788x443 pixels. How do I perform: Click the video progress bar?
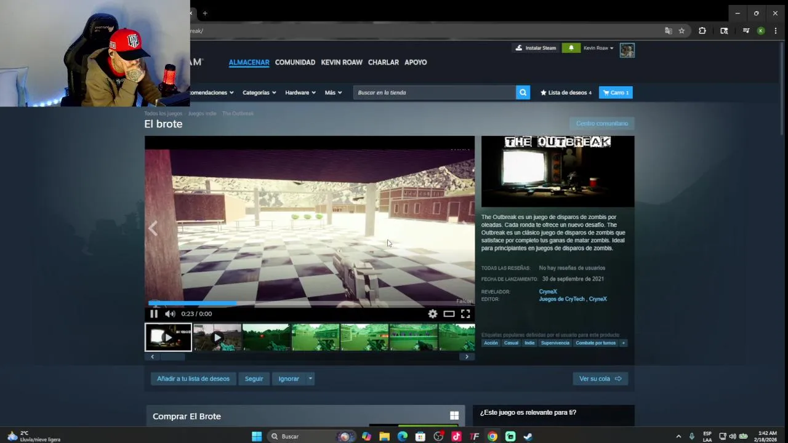(x=310, y=303)
